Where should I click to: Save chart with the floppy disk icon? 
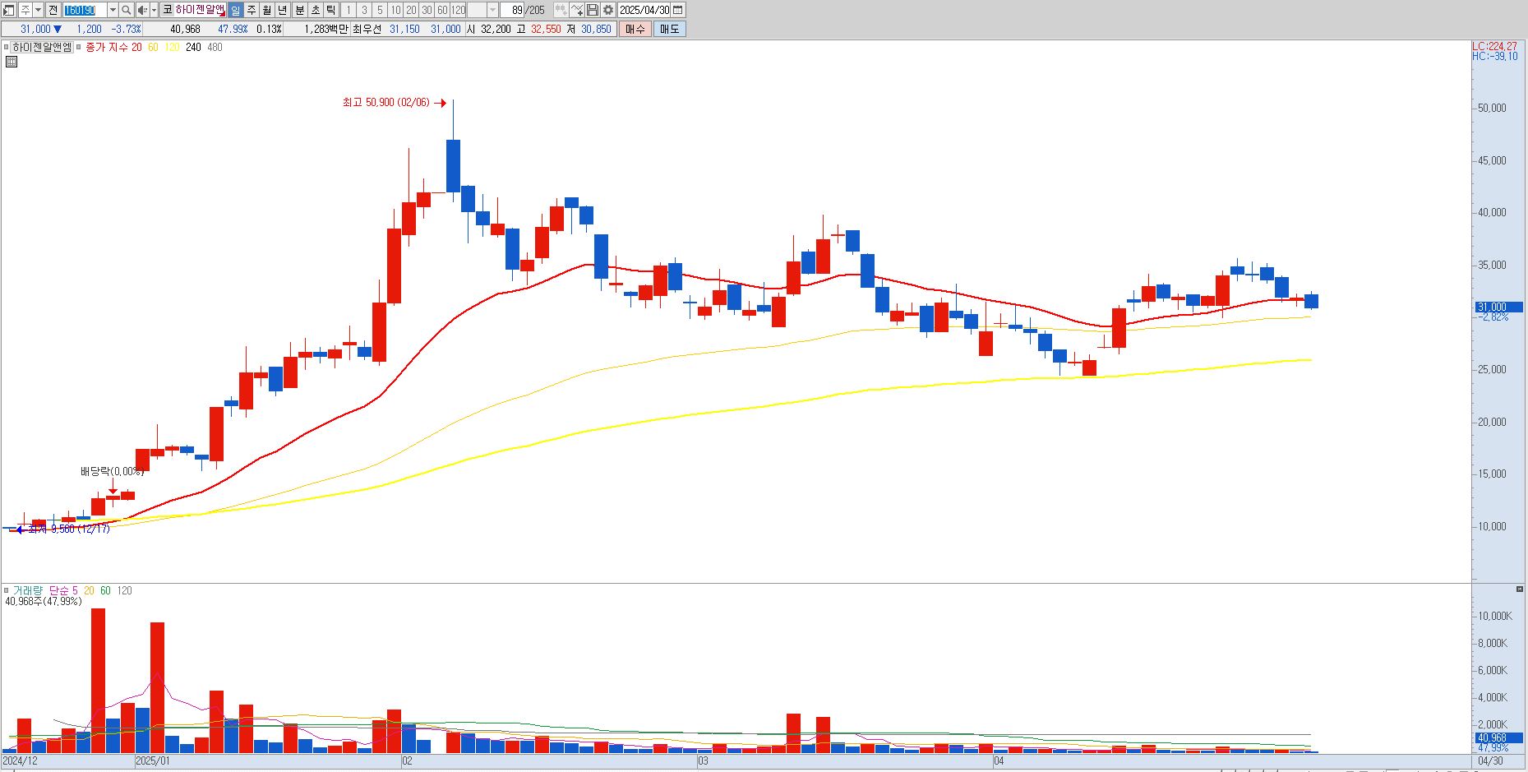(x=593, y=10)
